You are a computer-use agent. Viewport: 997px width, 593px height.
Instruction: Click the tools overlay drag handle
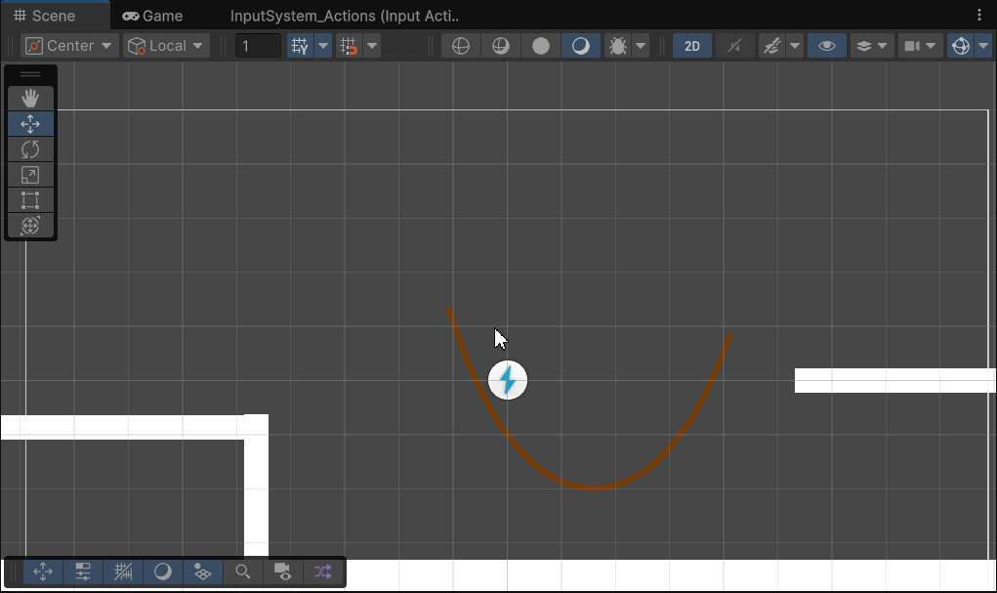pos(30,74)
